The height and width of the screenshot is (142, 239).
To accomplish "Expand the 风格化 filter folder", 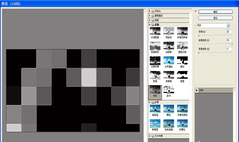I will [150, 11].
